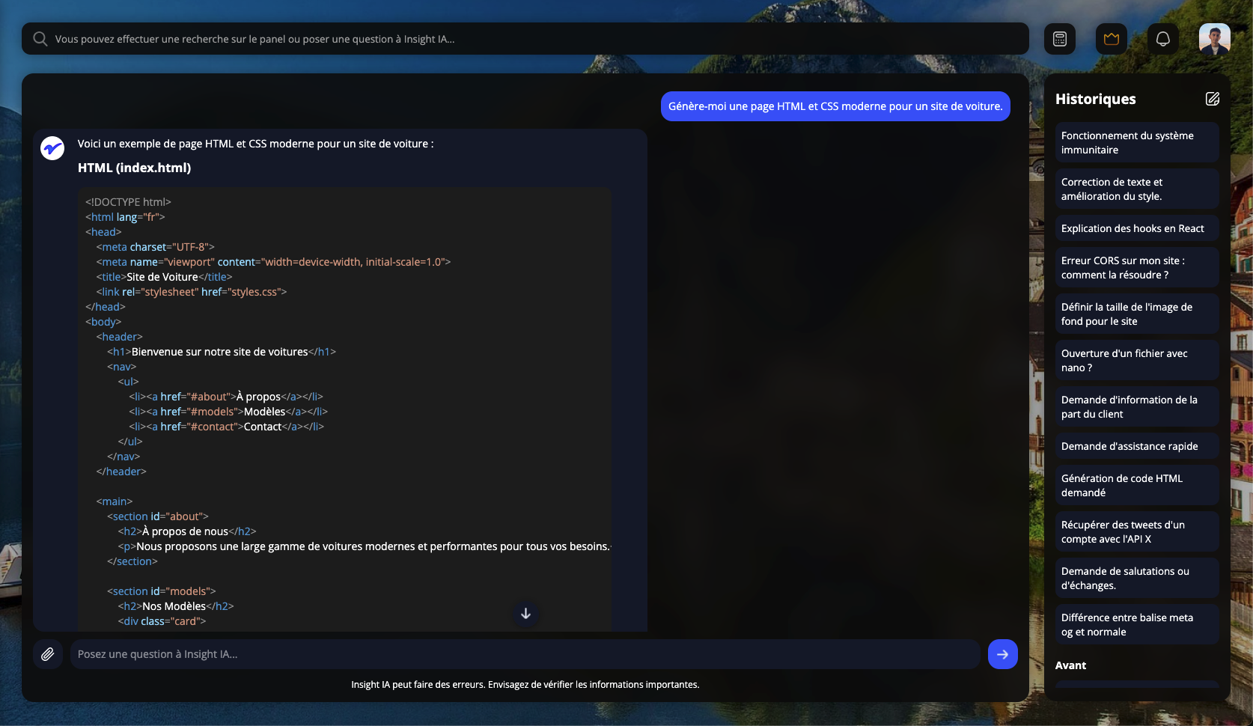
Task: Click the scroll-to-bottom down arrow
Action: 526,614
